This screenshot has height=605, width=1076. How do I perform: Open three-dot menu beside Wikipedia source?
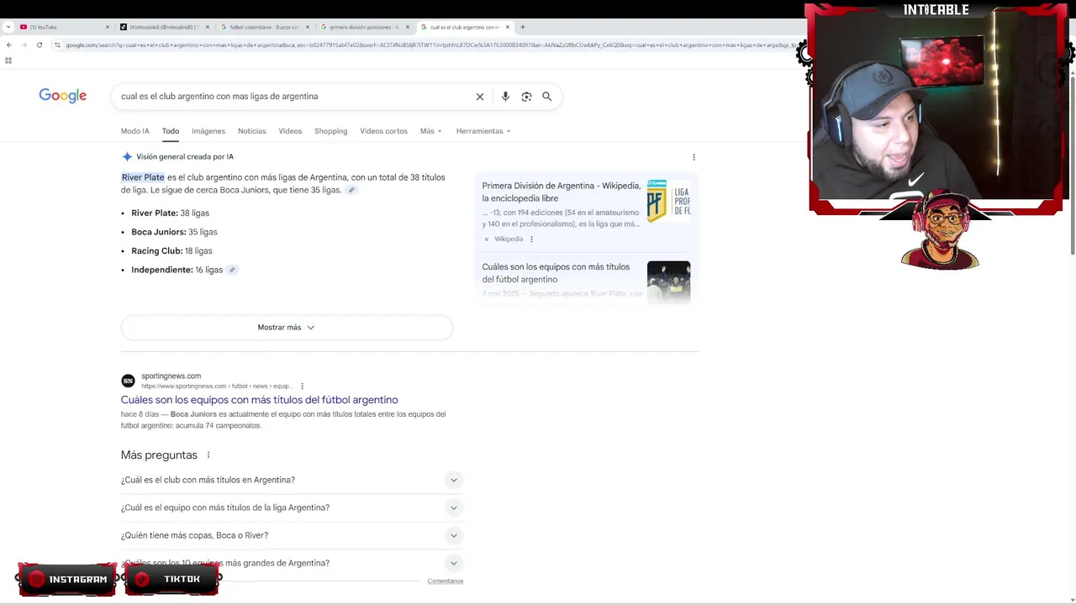pos(531,239)
